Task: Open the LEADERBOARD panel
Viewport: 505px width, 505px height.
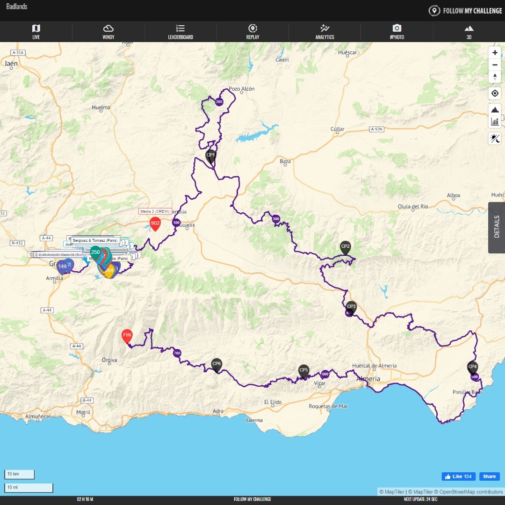Action: 180,32
